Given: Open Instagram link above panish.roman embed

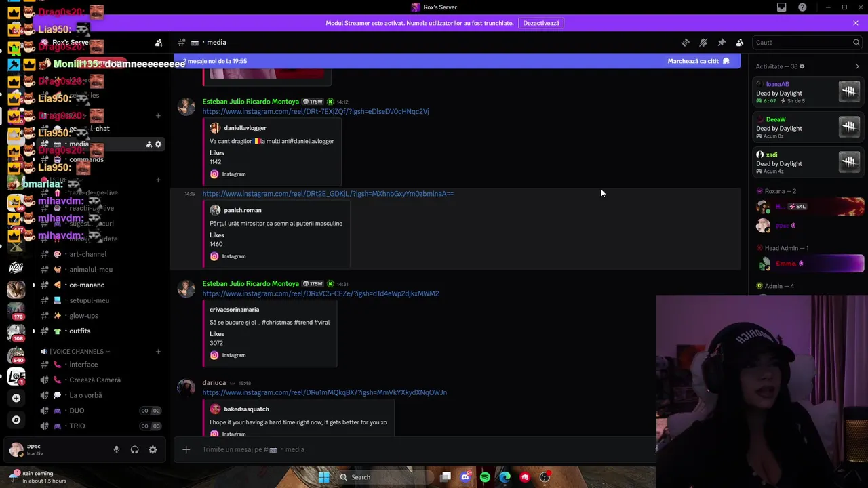Looking at the screenshot, I should click(x=328, y=194).
